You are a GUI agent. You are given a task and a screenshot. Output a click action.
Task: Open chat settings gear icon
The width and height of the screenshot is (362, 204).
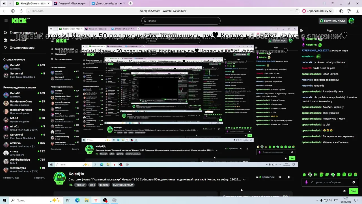pyautogui.click(x=344, y=191)
